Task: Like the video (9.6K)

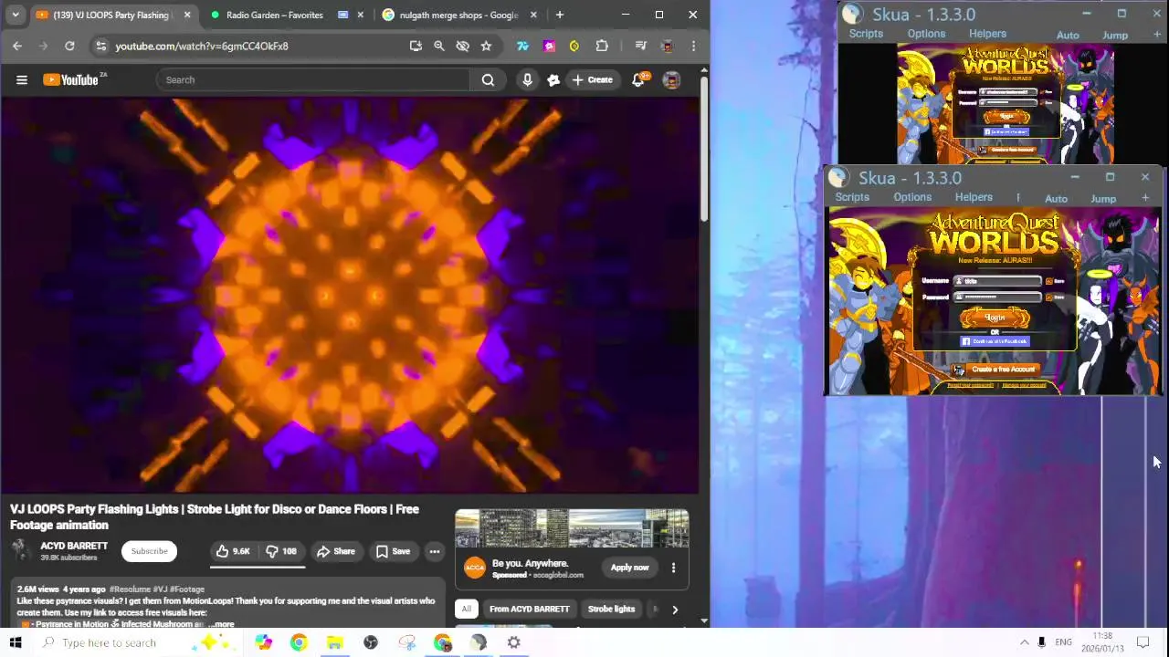Action: [232, 551]
